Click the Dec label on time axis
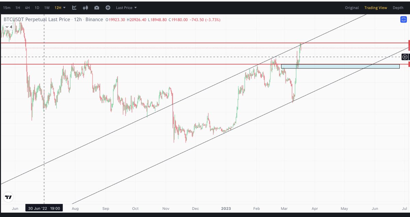Image resolution: width=410 pixels, height=217 pixels. pyautogui.click(x=196, y=208)
